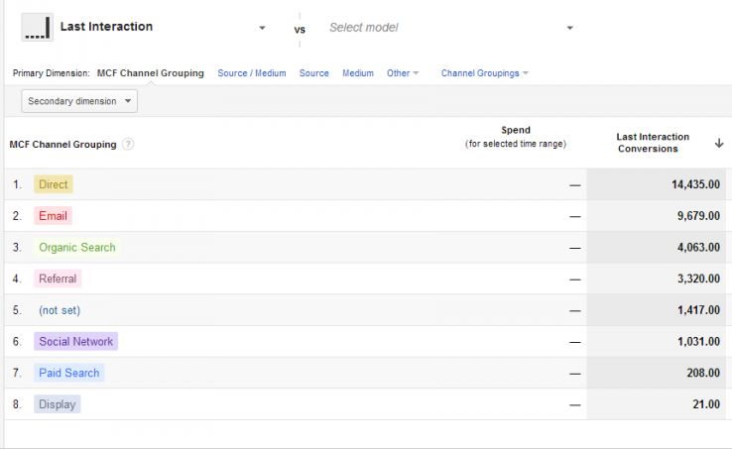The width and height of the screenshot is (732, 449).
Task: Click the Last Interaction bar chart icon
Action: (37, 28)
